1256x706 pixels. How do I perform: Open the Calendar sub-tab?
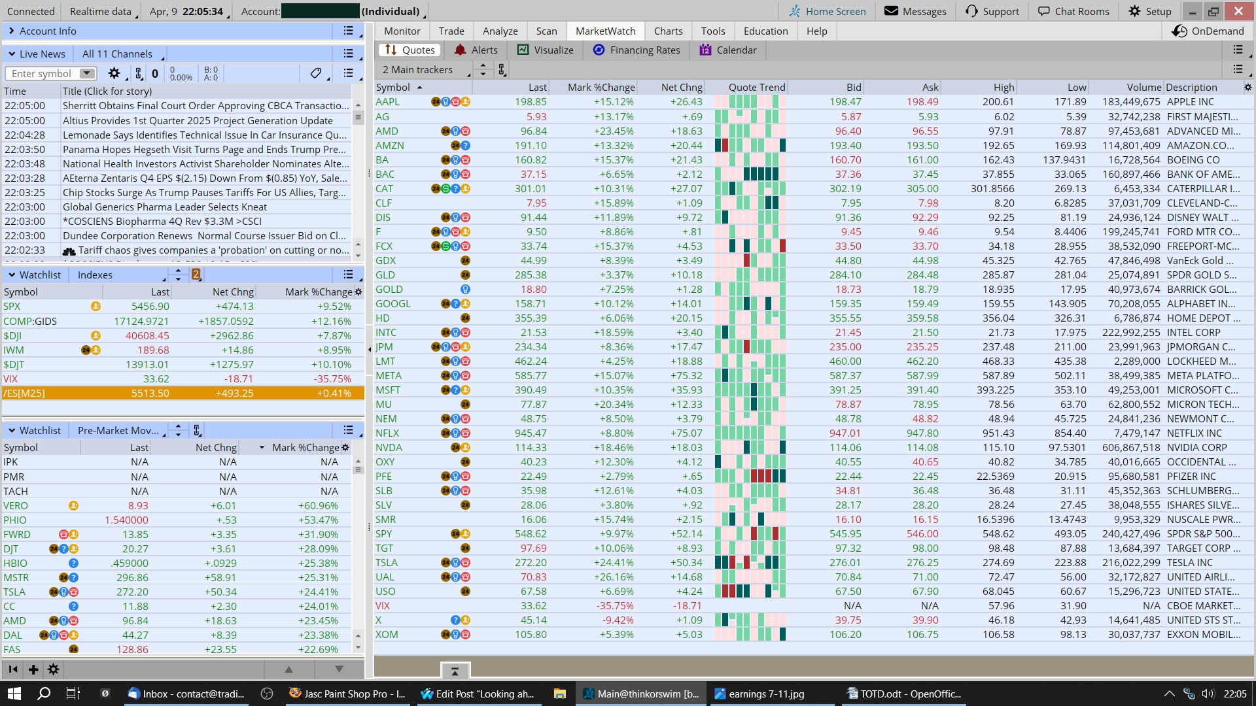(728, 50)
